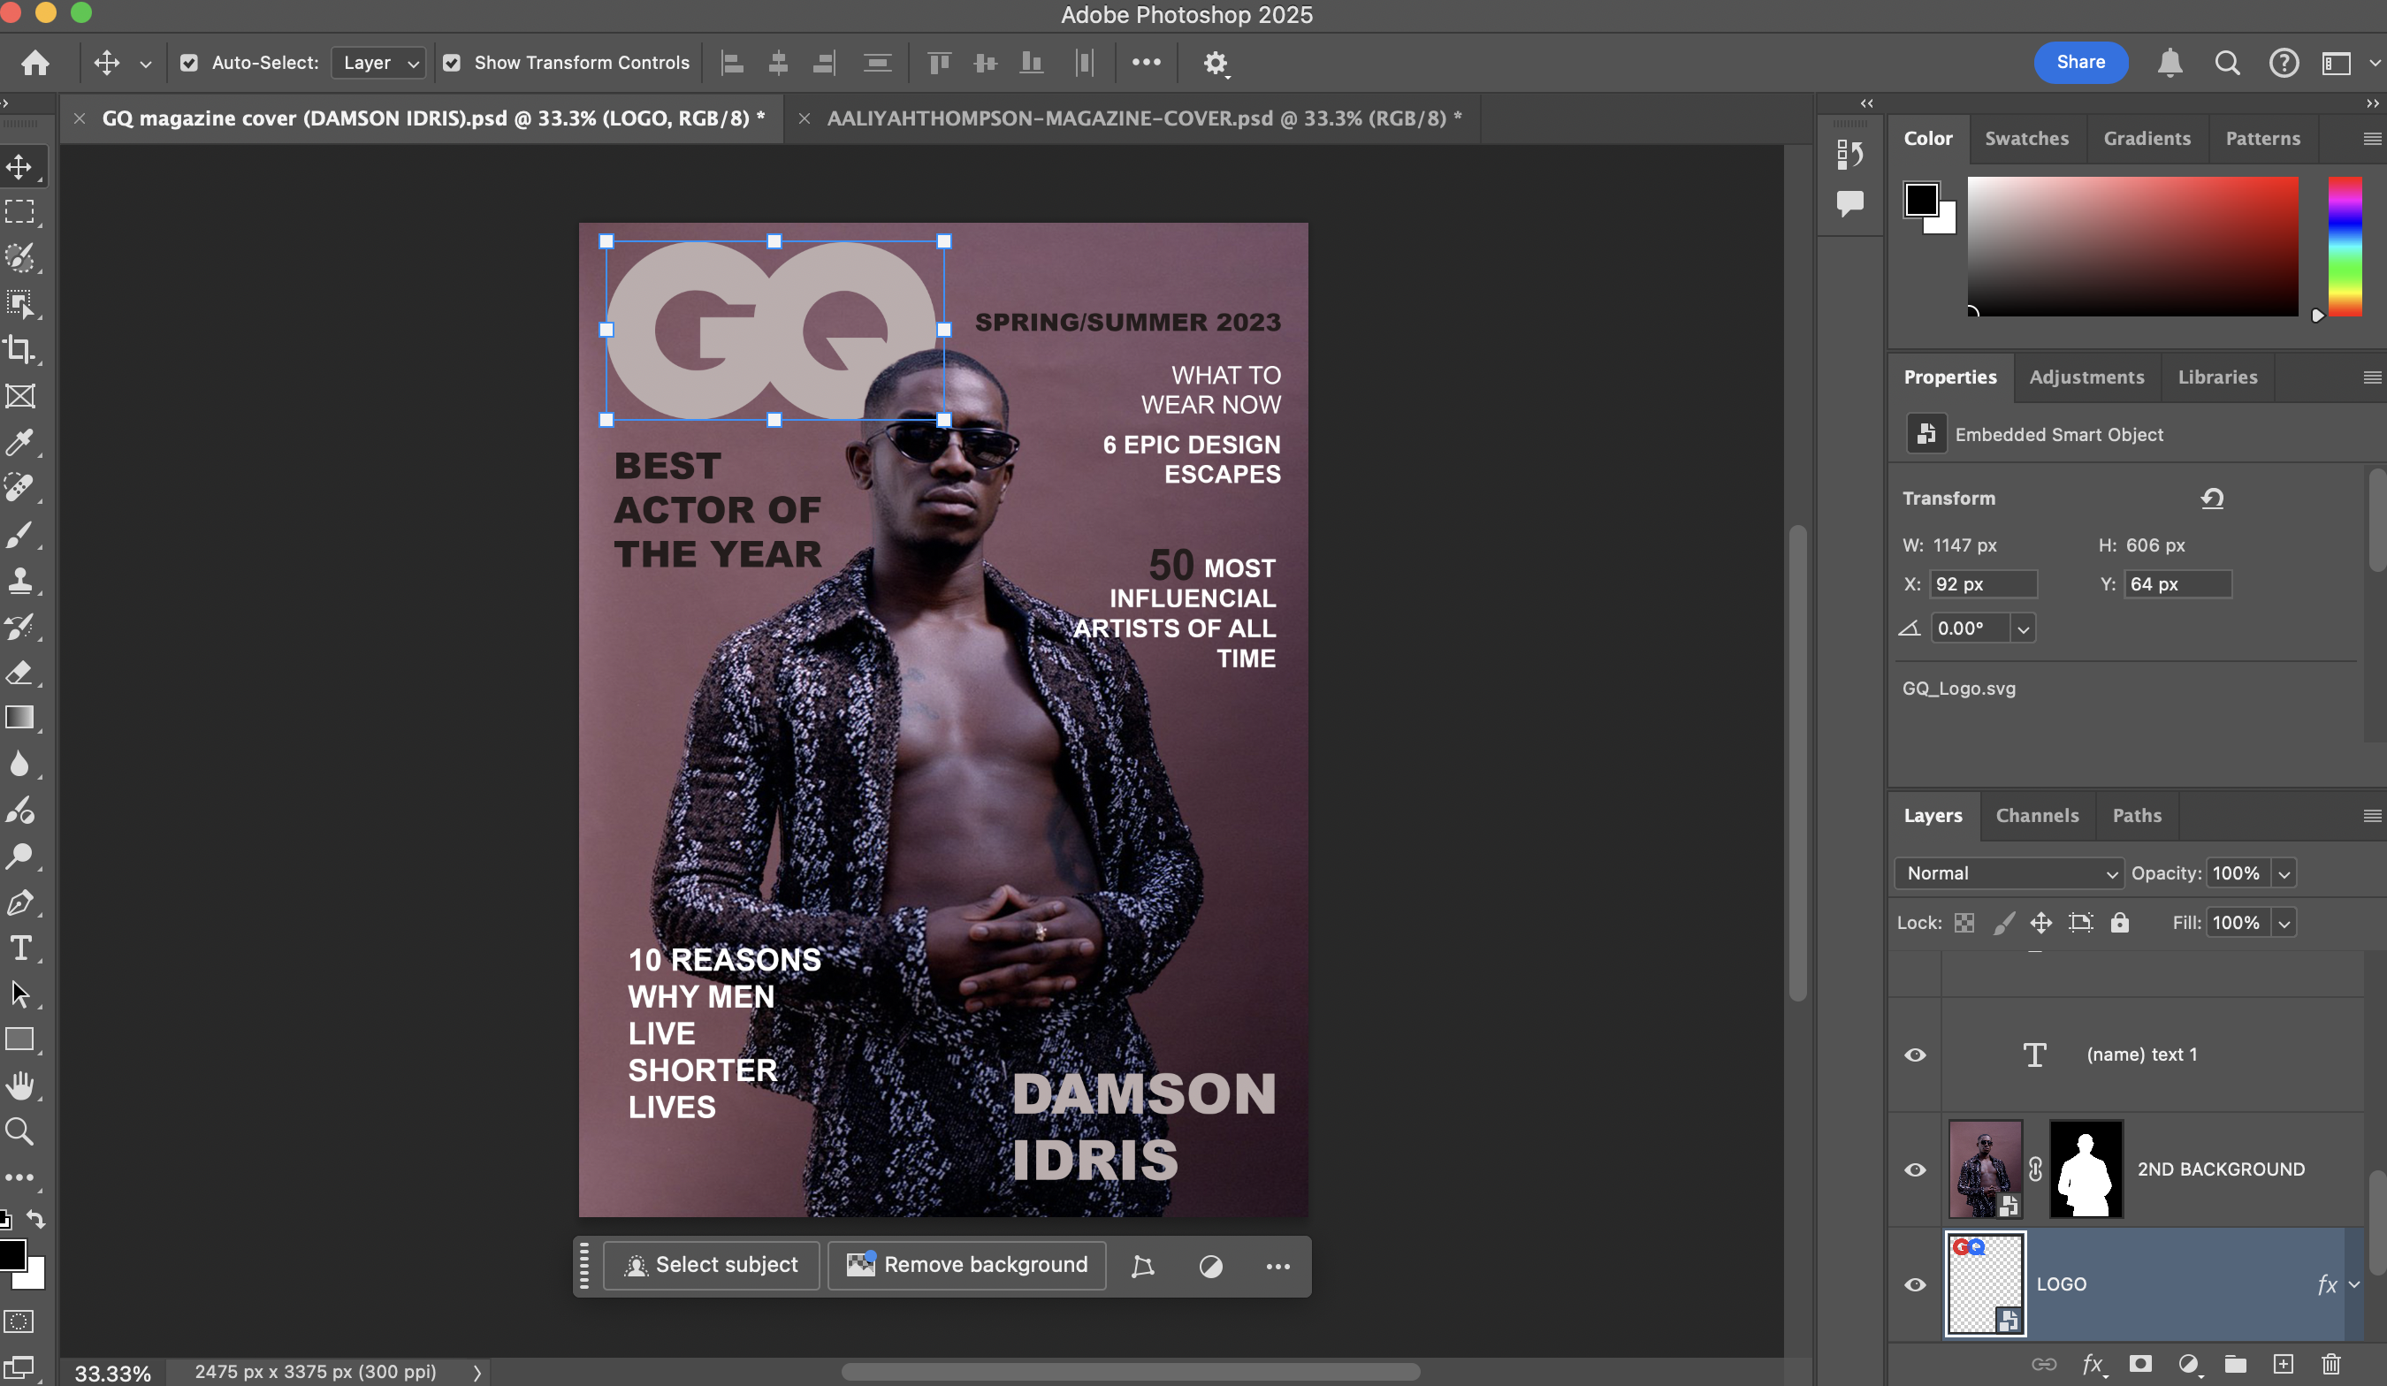Select the Eraser tool
Screen dimensions: 2387x1386
pos(19,673)
